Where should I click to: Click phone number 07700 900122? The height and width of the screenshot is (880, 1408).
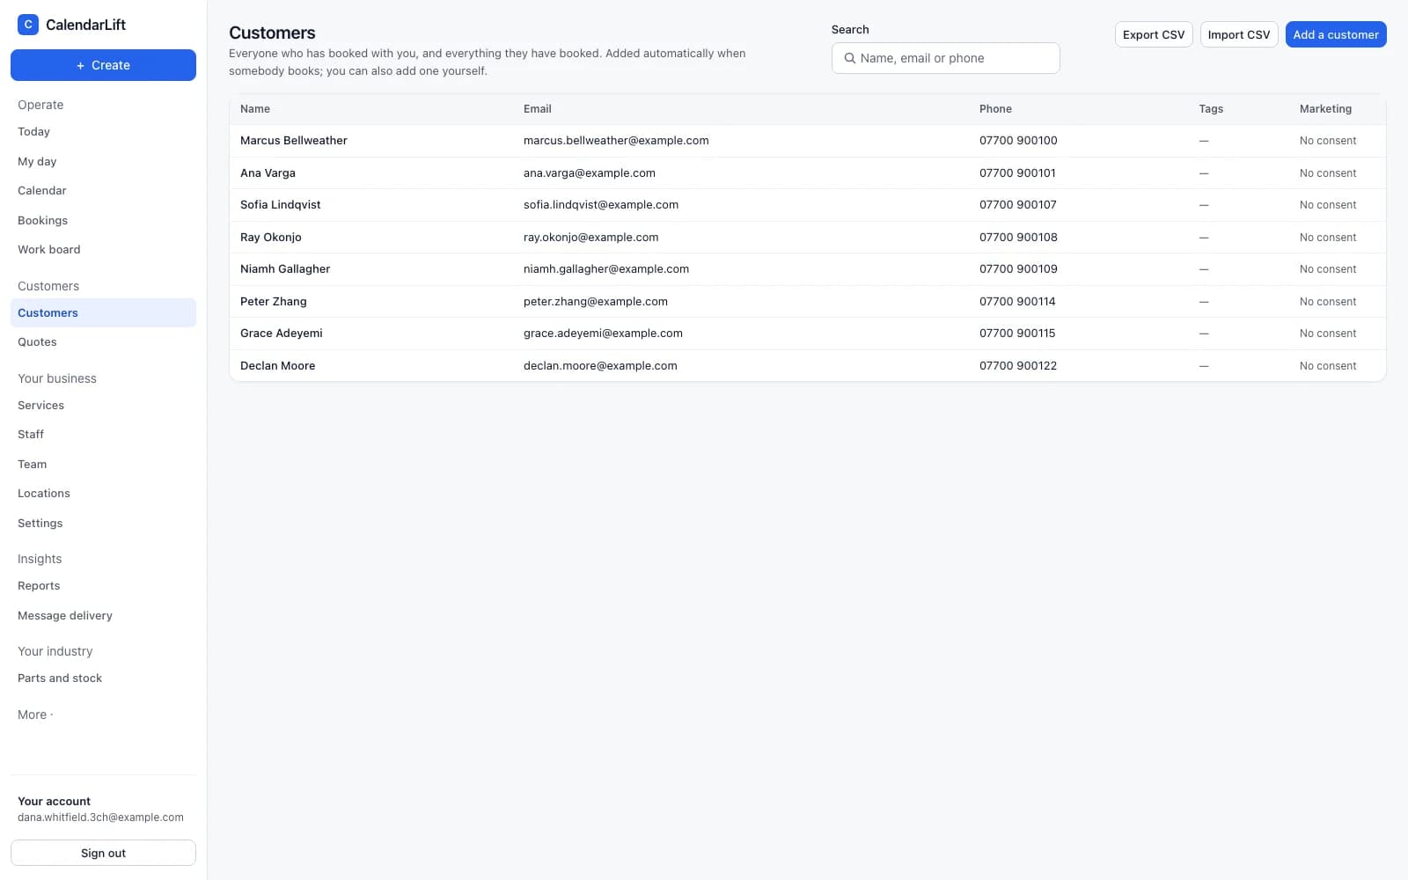tap(1018, 366)
